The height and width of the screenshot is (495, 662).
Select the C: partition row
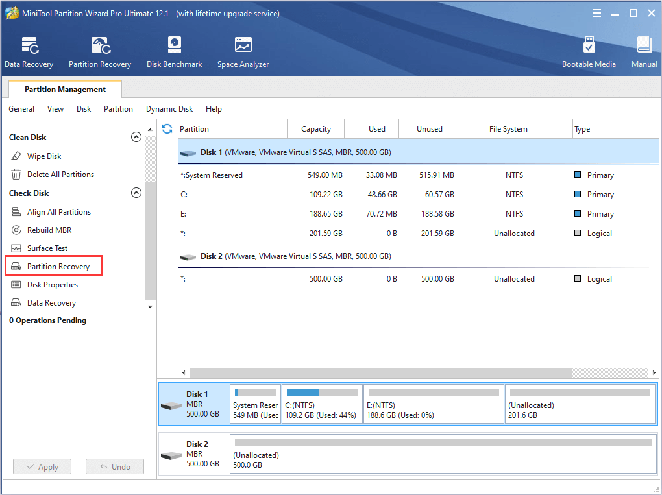(x=419, y=194)
